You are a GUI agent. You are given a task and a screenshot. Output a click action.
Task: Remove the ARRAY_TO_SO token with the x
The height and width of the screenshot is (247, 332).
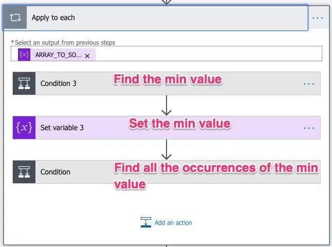[87, 56]
